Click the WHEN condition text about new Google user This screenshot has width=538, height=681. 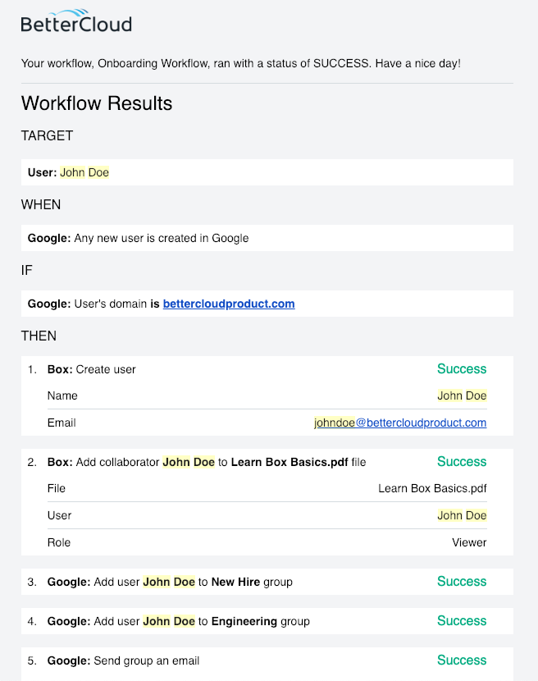[x=161, y=238]
